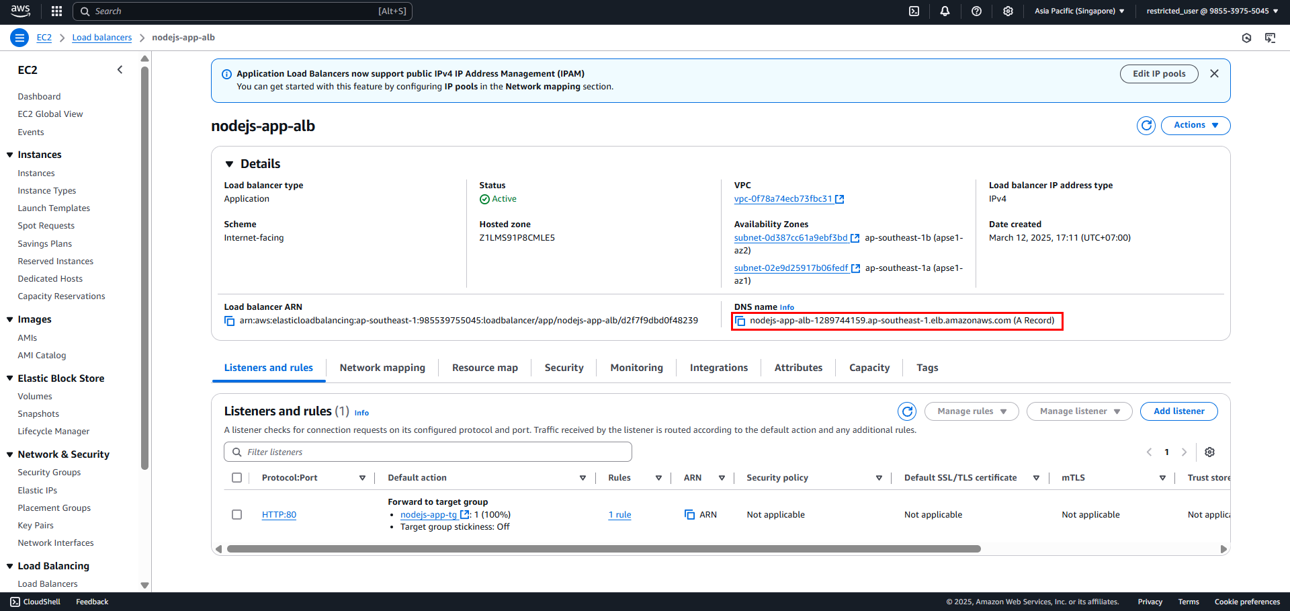Copy the DNS name to clipboard
The image size is (1290, 611).
[x=740, y=321]
